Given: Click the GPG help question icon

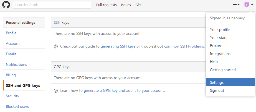Looking at the screenshot, I should [x=56, y=90].
